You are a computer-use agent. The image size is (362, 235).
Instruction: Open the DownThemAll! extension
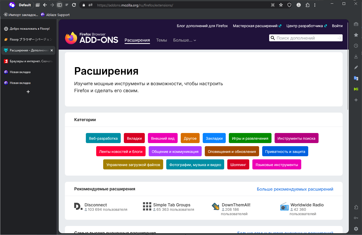[231, 209]
